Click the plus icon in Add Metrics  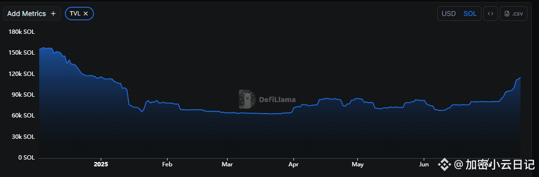click(x=53, y=14)
